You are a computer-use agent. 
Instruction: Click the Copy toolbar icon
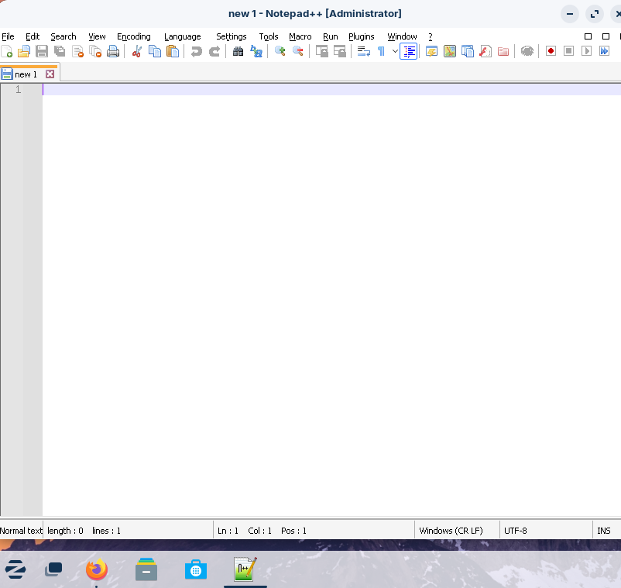pos(155,51)
